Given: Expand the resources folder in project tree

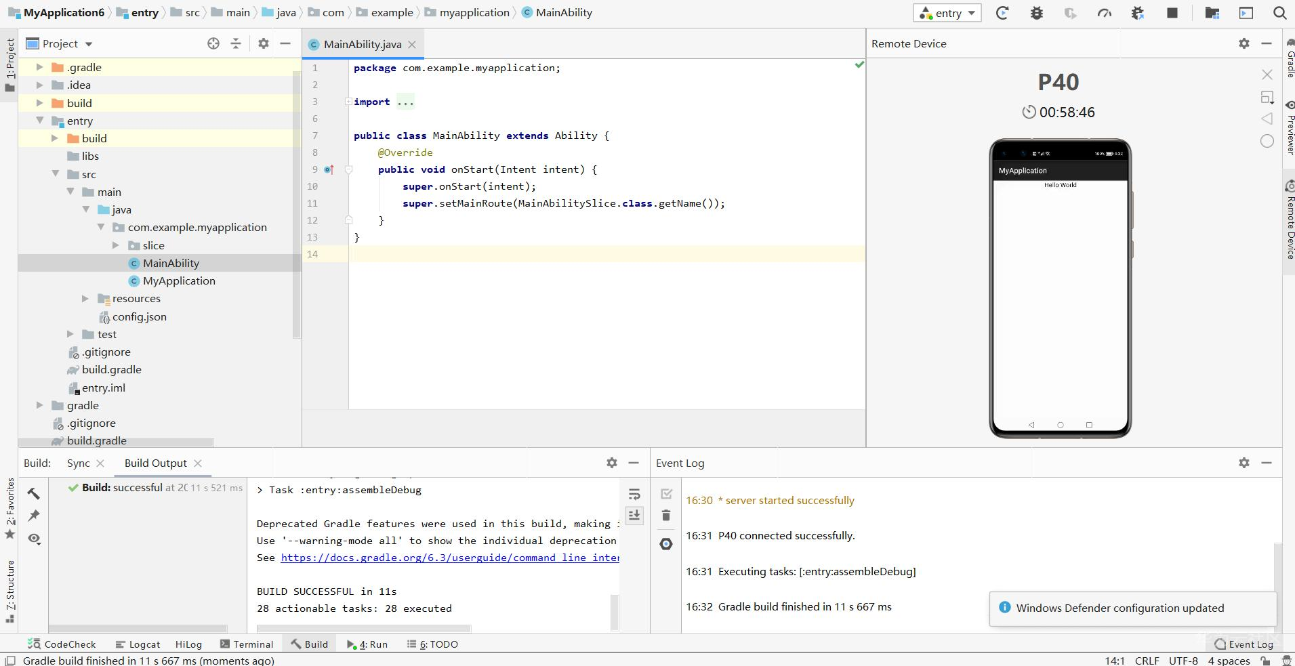Looking at the screenshot, I should coord(85,298).
